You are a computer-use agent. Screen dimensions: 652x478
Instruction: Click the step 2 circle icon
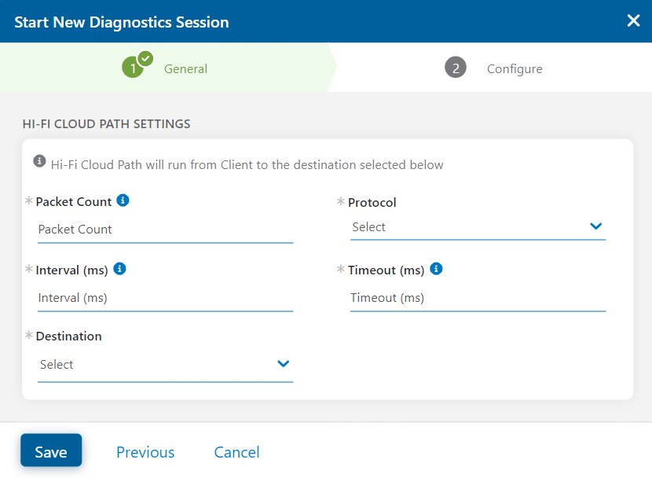pos(455,68)
